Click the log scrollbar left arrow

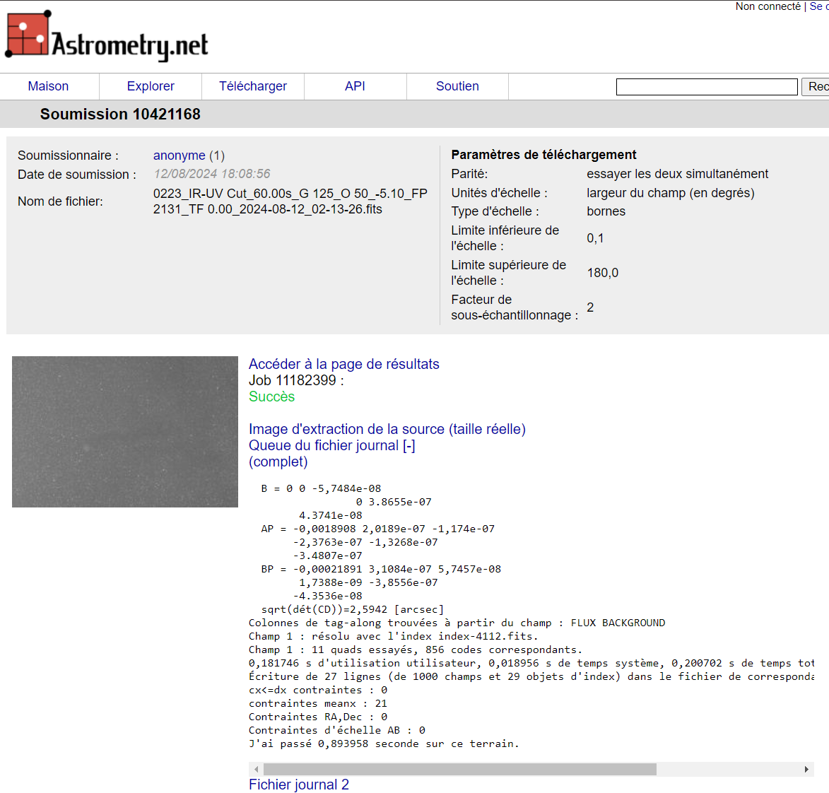pos(257,769)
